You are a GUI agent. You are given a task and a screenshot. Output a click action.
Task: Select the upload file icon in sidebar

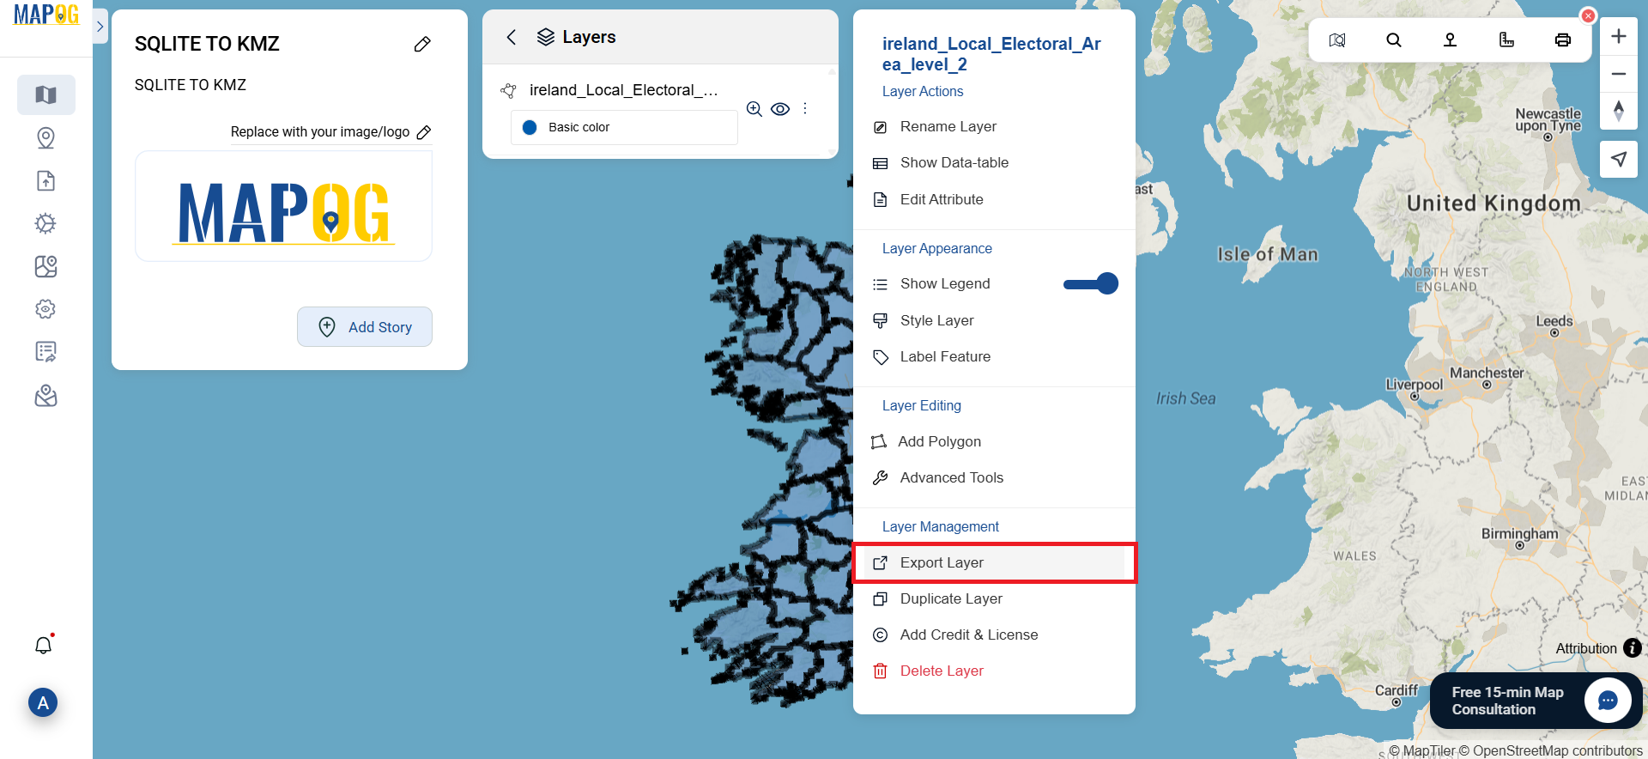(x=45, y=180)
